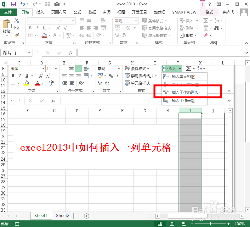Switch to the Insert (插入) ribbon tab
Viewport: 250px width, 227px height.
click(40, 12)
